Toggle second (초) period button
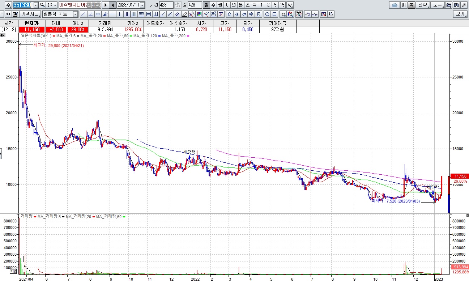469x281 pixels. [x=248, y=5]
